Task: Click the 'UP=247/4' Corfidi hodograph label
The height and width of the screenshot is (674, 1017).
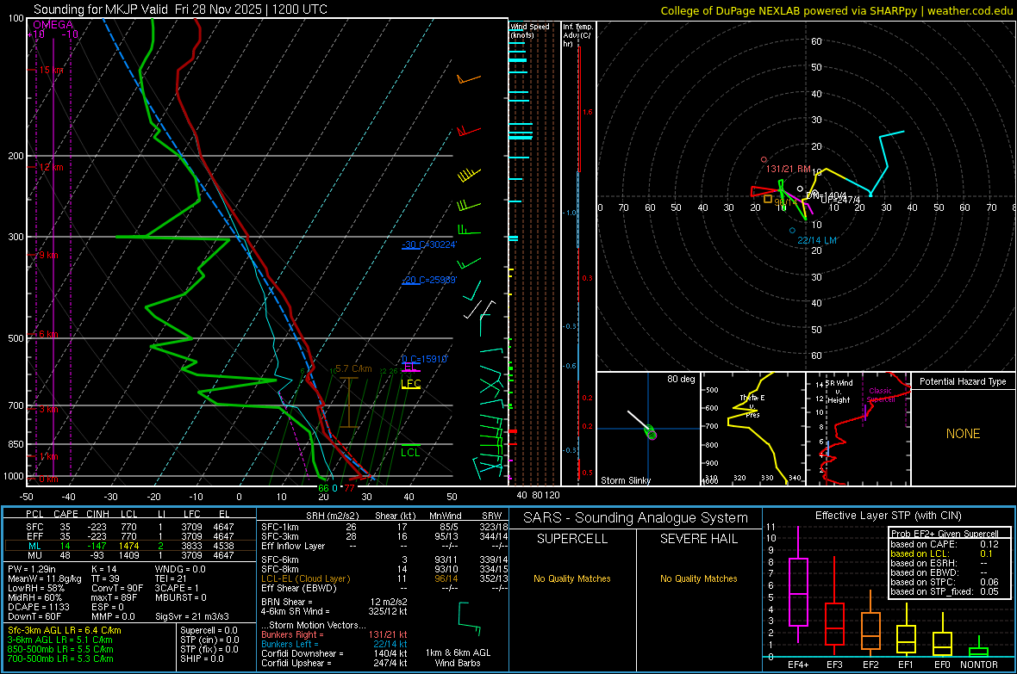Action: coord(840,201)
